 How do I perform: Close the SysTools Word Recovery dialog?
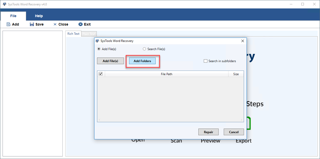click(x=243, y=41)
